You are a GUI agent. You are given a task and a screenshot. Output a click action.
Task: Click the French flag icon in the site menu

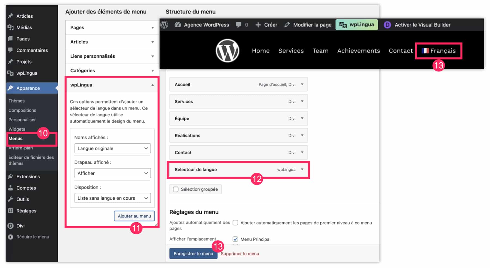pos(425,51)
